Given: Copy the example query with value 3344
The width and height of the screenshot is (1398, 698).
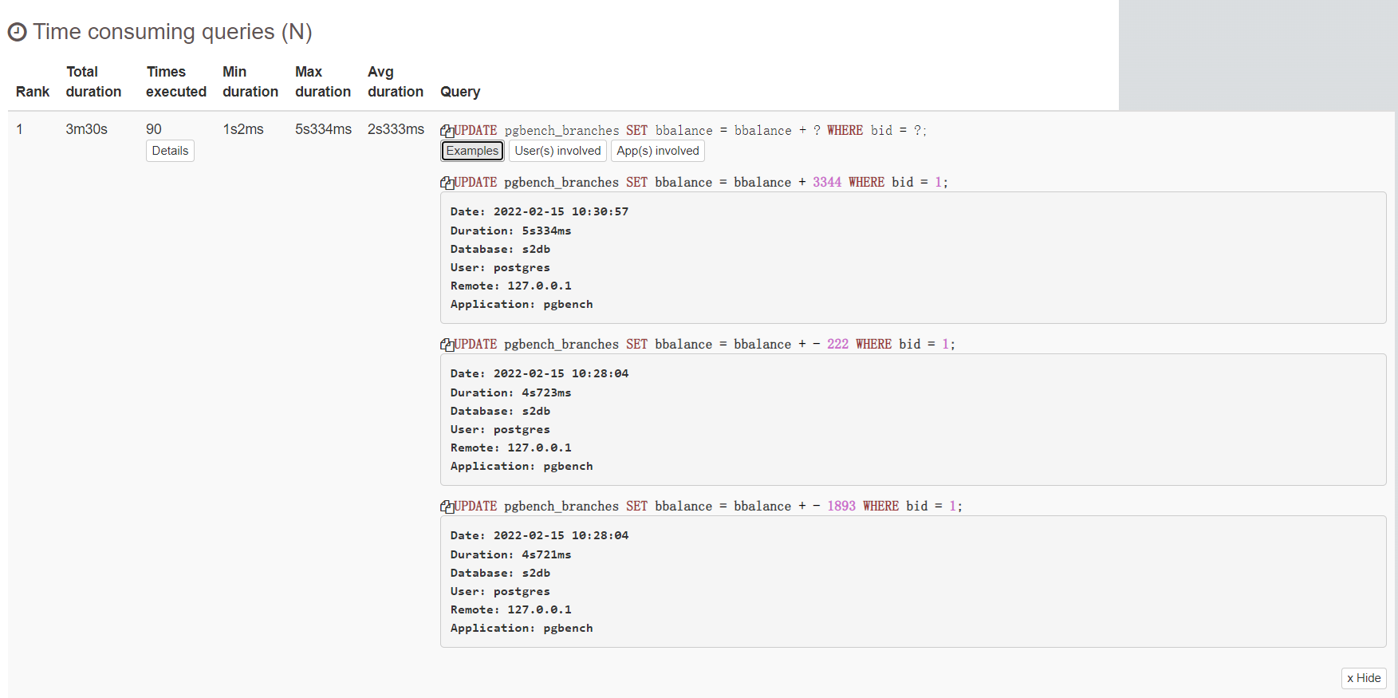Looking at the screenshot, I should [x=447, y=183].
